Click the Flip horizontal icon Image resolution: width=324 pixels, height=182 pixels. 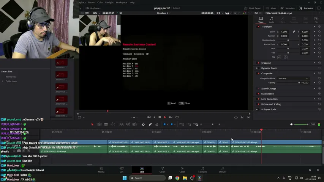[279, 57]
